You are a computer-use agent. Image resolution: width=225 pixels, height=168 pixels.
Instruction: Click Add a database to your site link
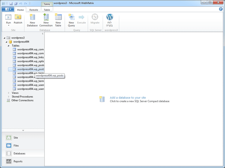coord(128,98)
